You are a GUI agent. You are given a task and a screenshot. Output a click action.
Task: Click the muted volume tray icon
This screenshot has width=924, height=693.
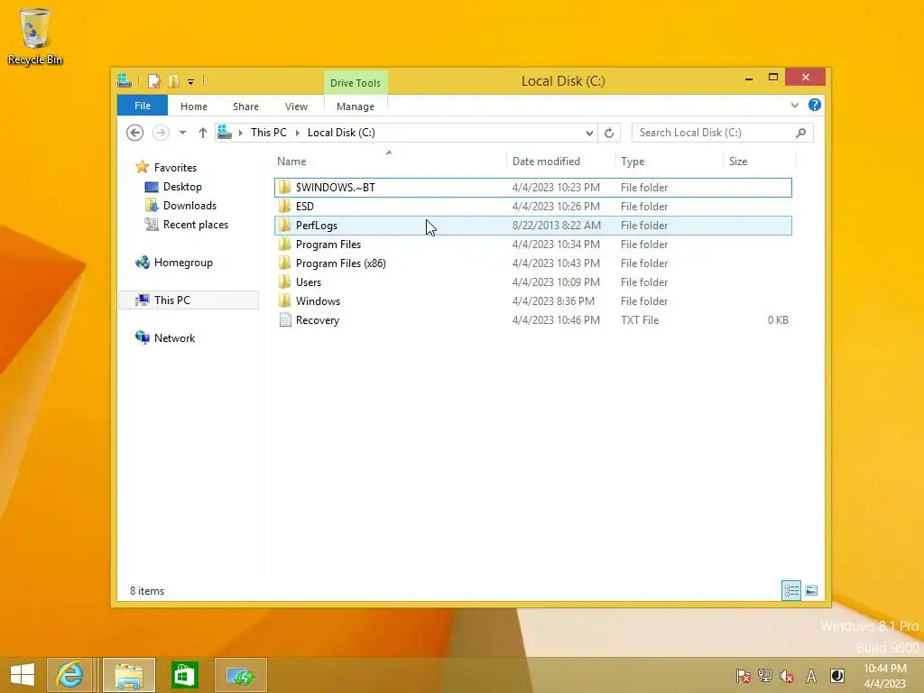787,676
